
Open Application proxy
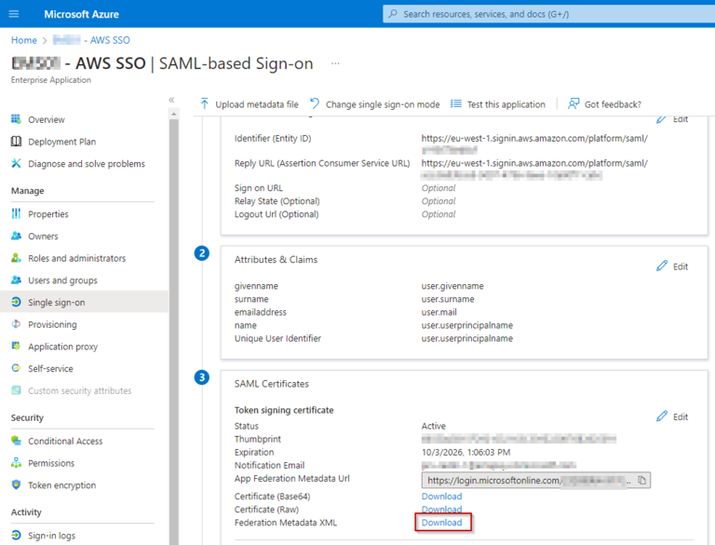pos(63,347)
